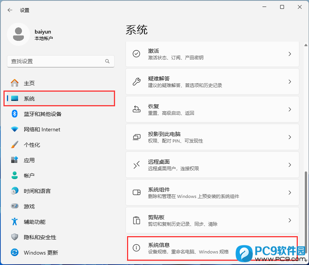The height and width of the screenshot is (265, 309).
Task: Click the shield icon for 隐私和安全性
Action: tap(15, 237)
